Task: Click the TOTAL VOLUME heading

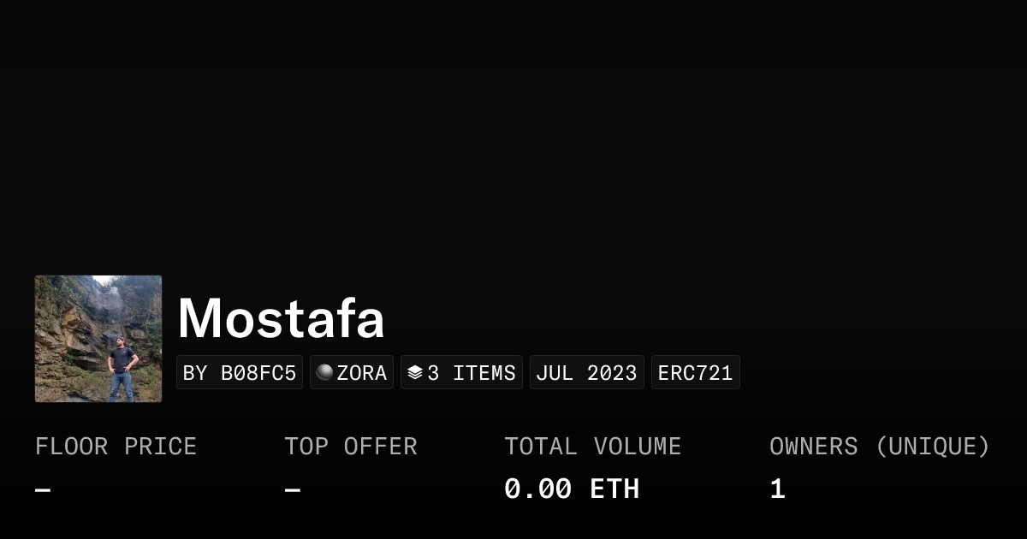Action: click(x=592, y=447)
